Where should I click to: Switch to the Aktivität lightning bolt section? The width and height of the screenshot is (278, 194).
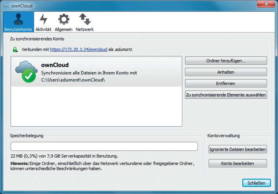(43, 22)
